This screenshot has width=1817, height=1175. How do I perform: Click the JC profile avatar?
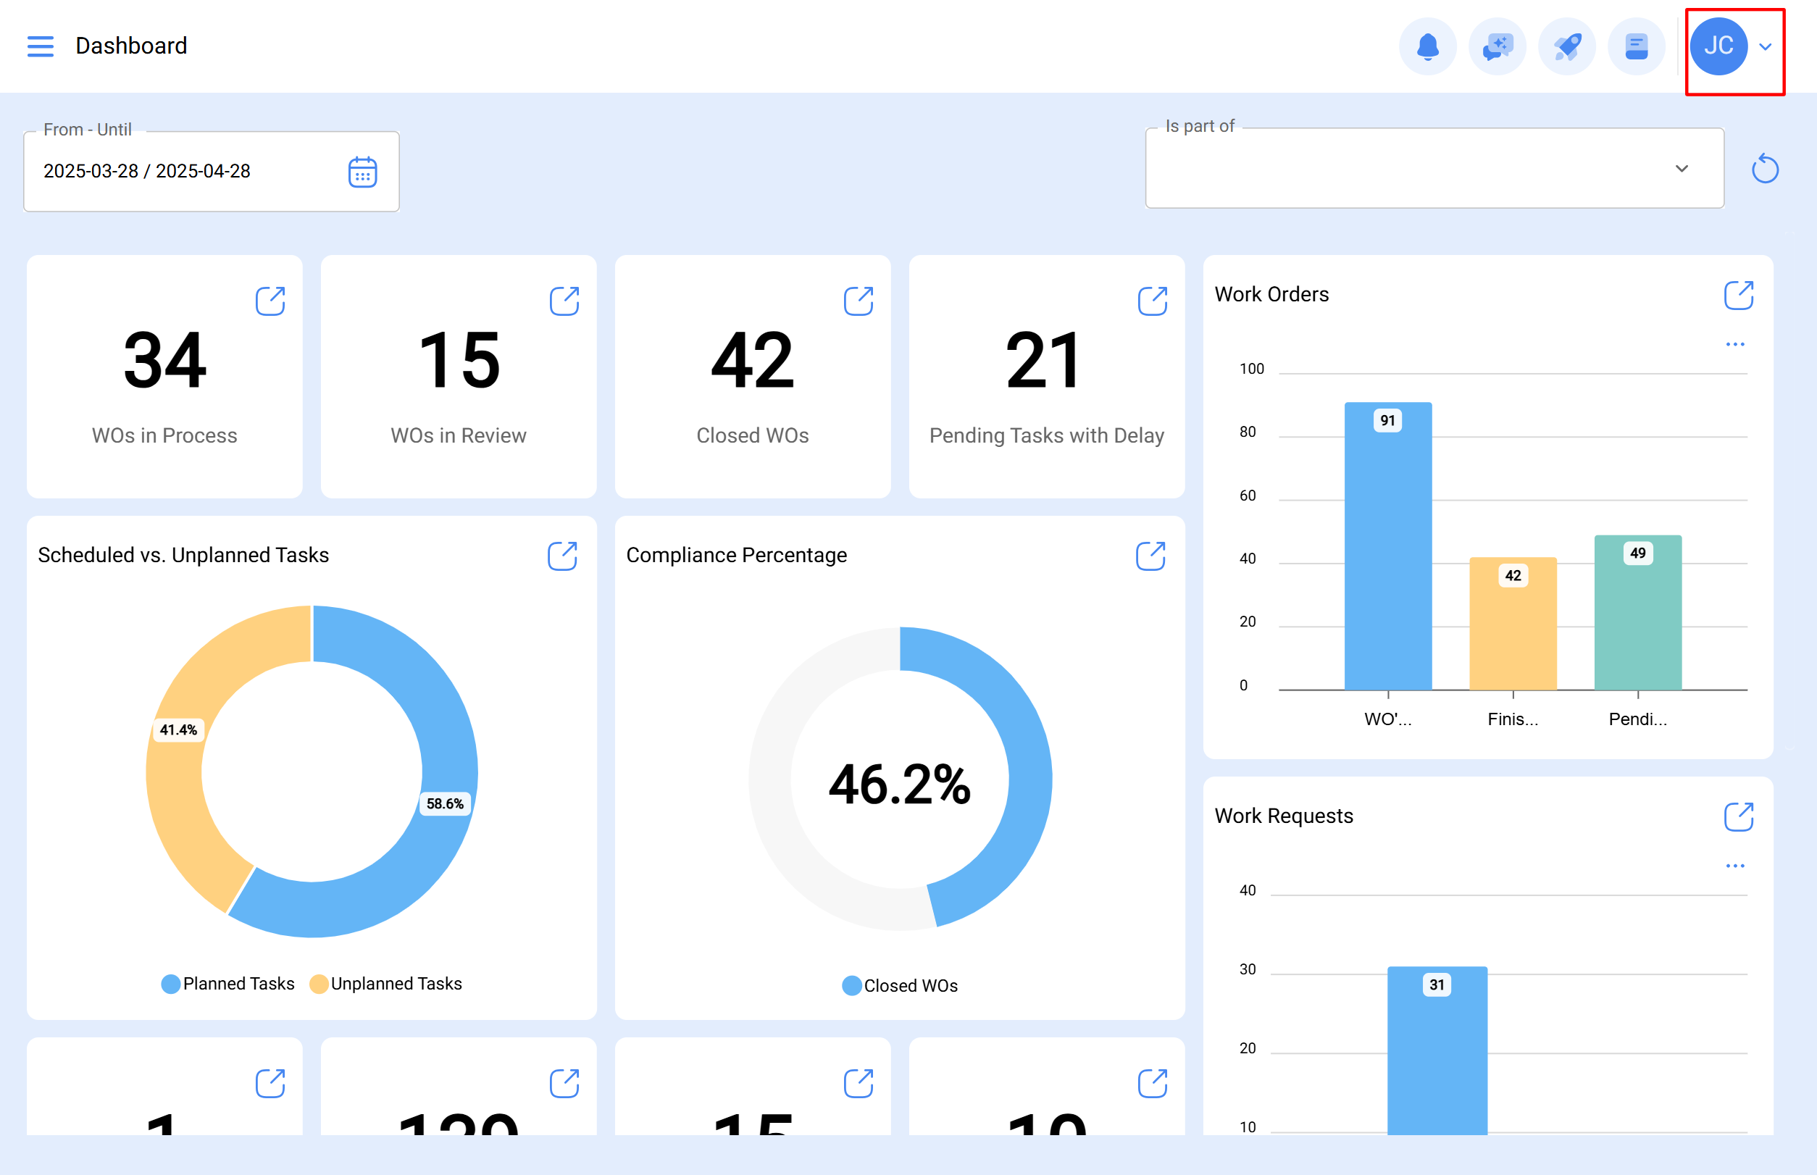[1718, 46]
